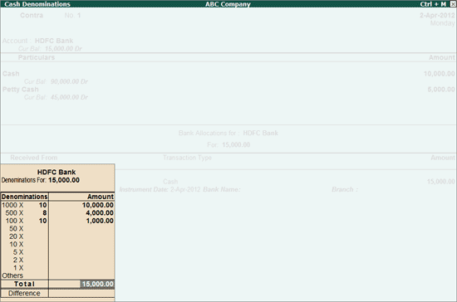Click the 5 X denomination row
Viewport: 457px width, 302px height.
(x=57, y=252)
